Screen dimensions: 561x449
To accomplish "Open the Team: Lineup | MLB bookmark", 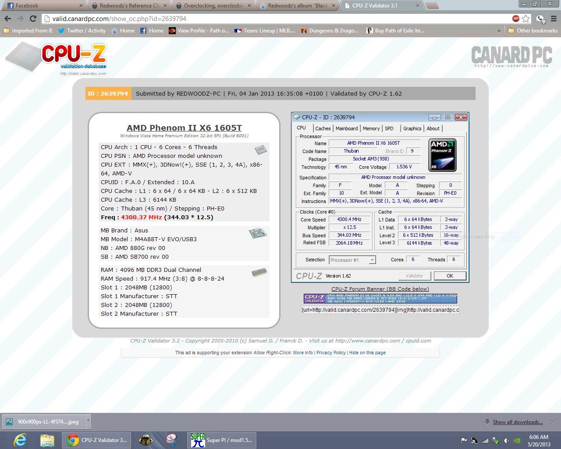I will click(265, 31).
